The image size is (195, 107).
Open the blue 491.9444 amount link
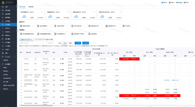pyautogui.click(x=167, y=80)
